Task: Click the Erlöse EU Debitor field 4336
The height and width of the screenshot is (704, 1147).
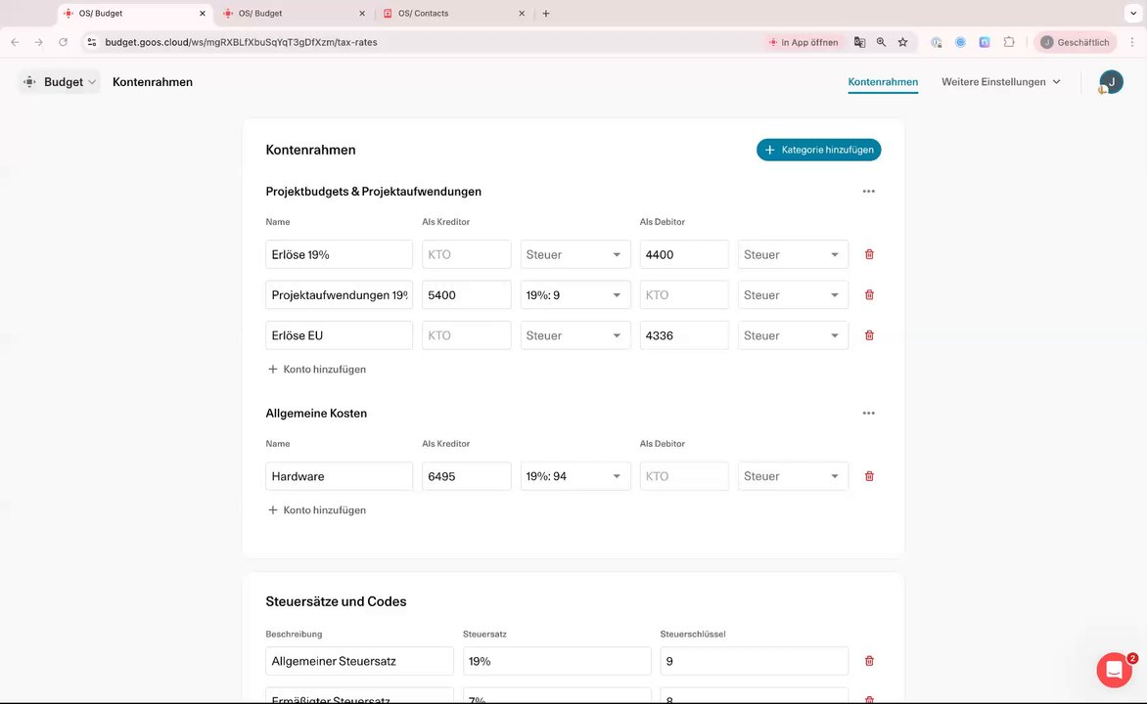Action: pos(684,335)
